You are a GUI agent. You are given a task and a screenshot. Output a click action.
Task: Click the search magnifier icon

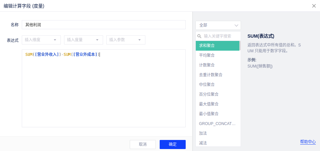(x=199, y=36)
